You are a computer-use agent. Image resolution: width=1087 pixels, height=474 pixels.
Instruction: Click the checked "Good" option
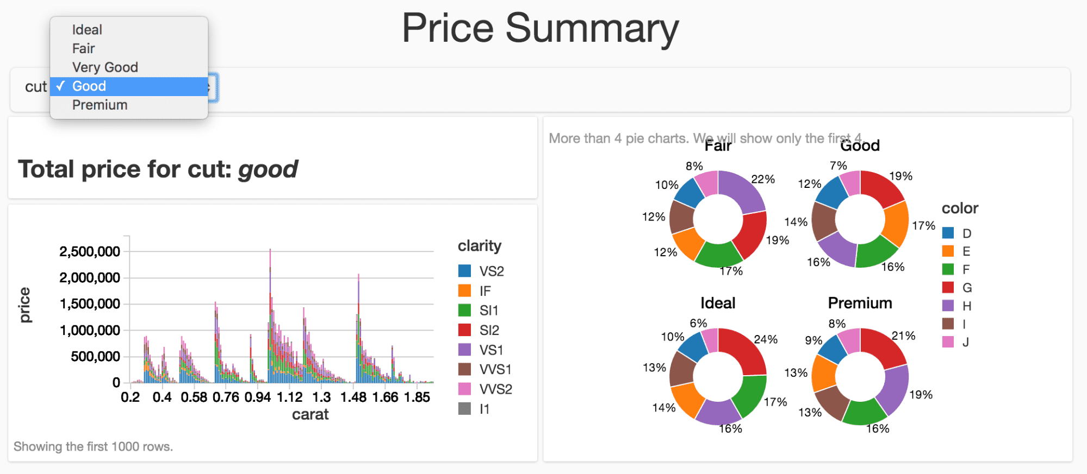tap(90, 86)
